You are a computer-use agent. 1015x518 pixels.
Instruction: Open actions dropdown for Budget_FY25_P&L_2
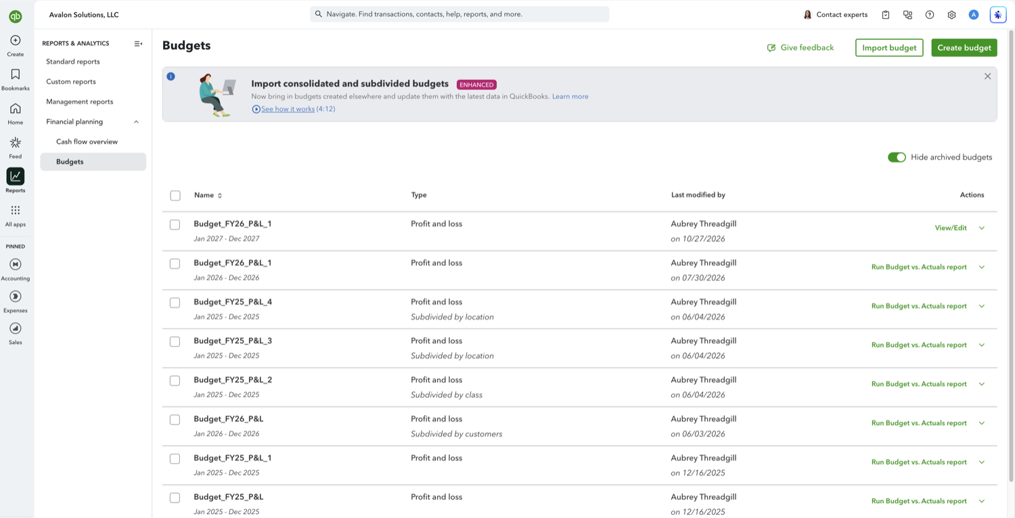coord(982,384)
